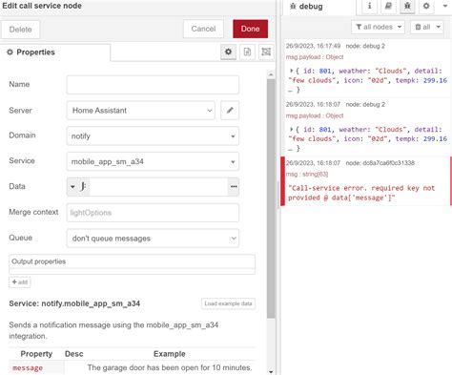
Task: Edit Home Assistant server with pencil icon
Action: 230,111
